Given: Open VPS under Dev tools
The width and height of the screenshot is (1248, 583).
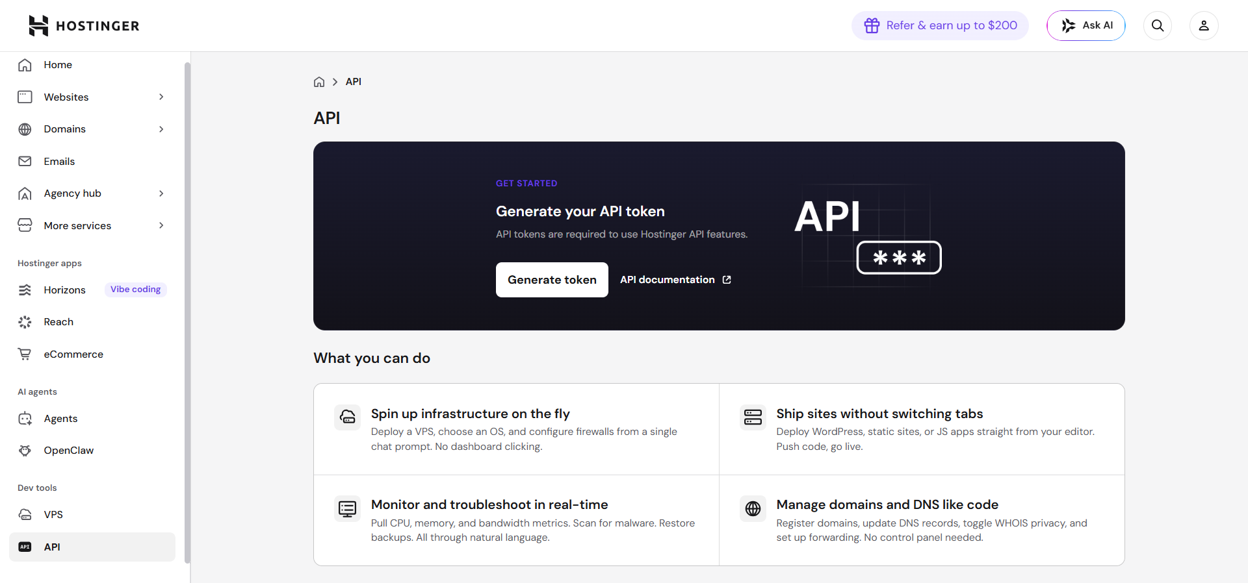Looking at the screenshot, I should [x=92, y=515].
